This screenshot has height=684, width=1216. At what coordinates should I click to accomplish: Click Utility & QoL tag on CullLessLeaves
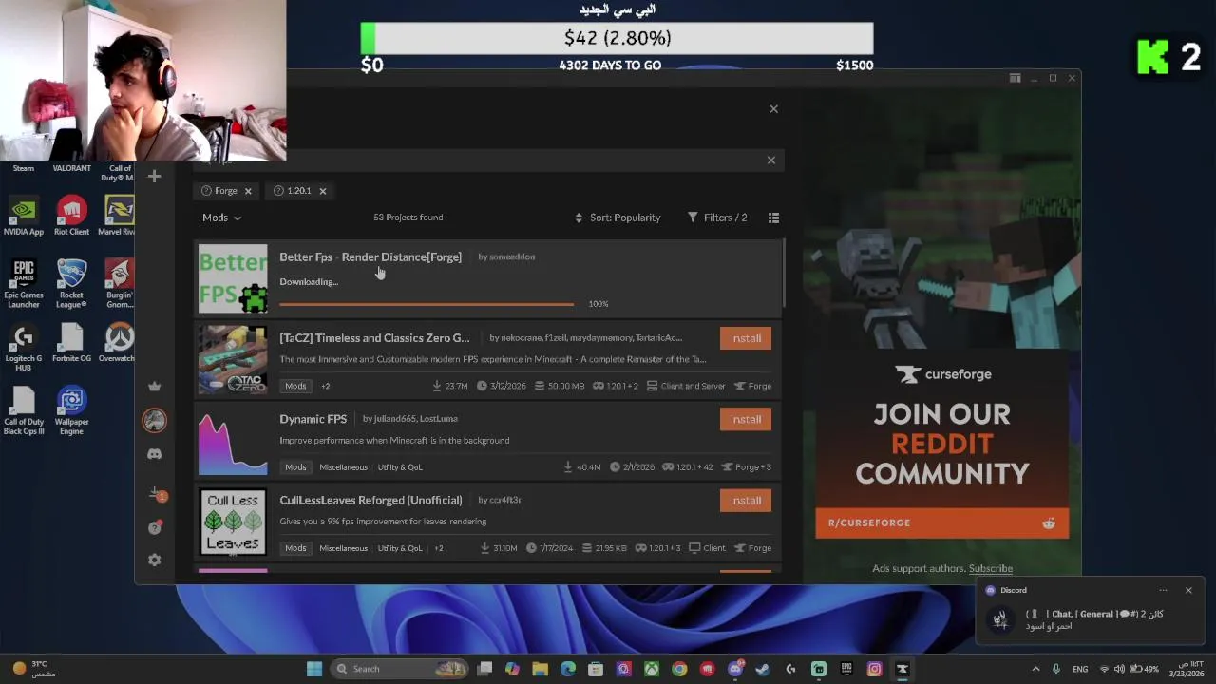pos(400,548)
